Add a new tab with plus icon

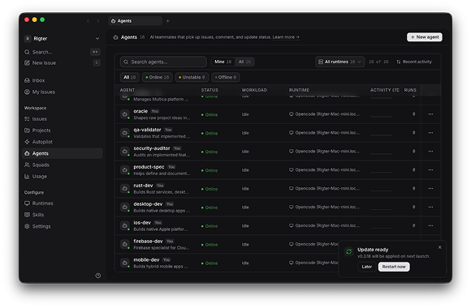coord(168,21)
